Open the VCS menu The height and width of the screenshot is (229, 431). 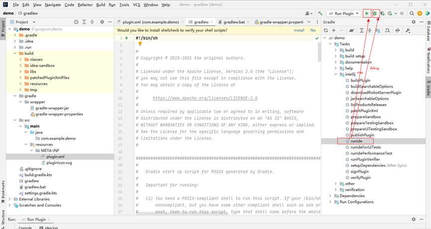[137, 4]
